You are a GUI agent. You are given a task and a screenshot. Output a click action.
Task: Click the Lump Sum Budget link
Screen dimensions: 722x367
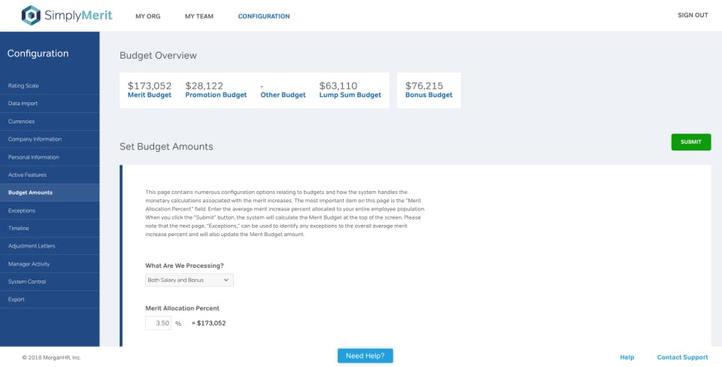(350, 95)
